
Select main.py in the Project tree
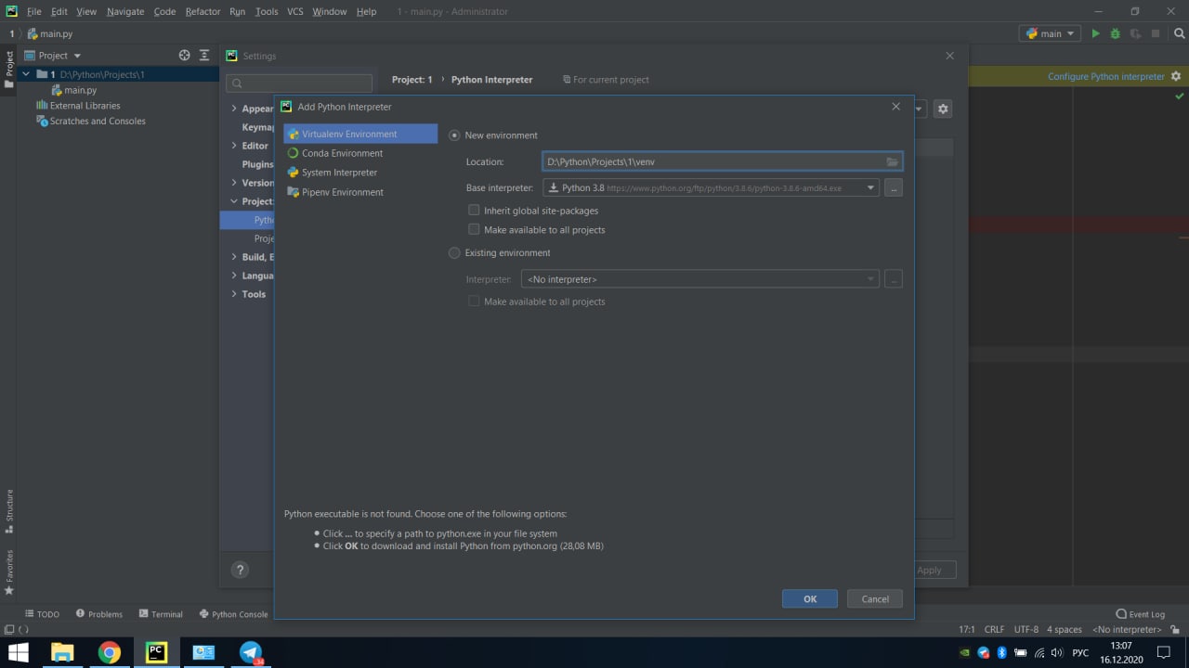pyautogui.click(x=80, y=90)
